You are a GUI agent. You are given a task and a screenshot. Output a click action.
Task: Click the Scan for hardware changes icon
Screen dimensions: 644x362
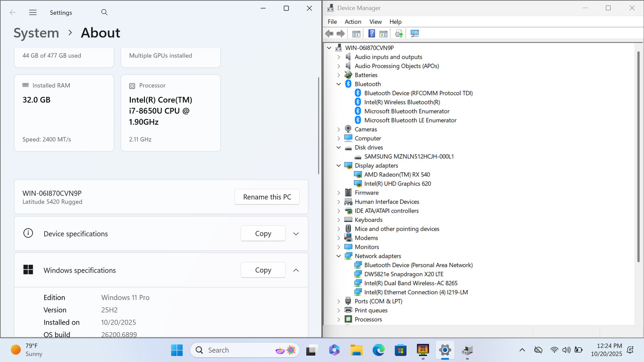[415, 34]
